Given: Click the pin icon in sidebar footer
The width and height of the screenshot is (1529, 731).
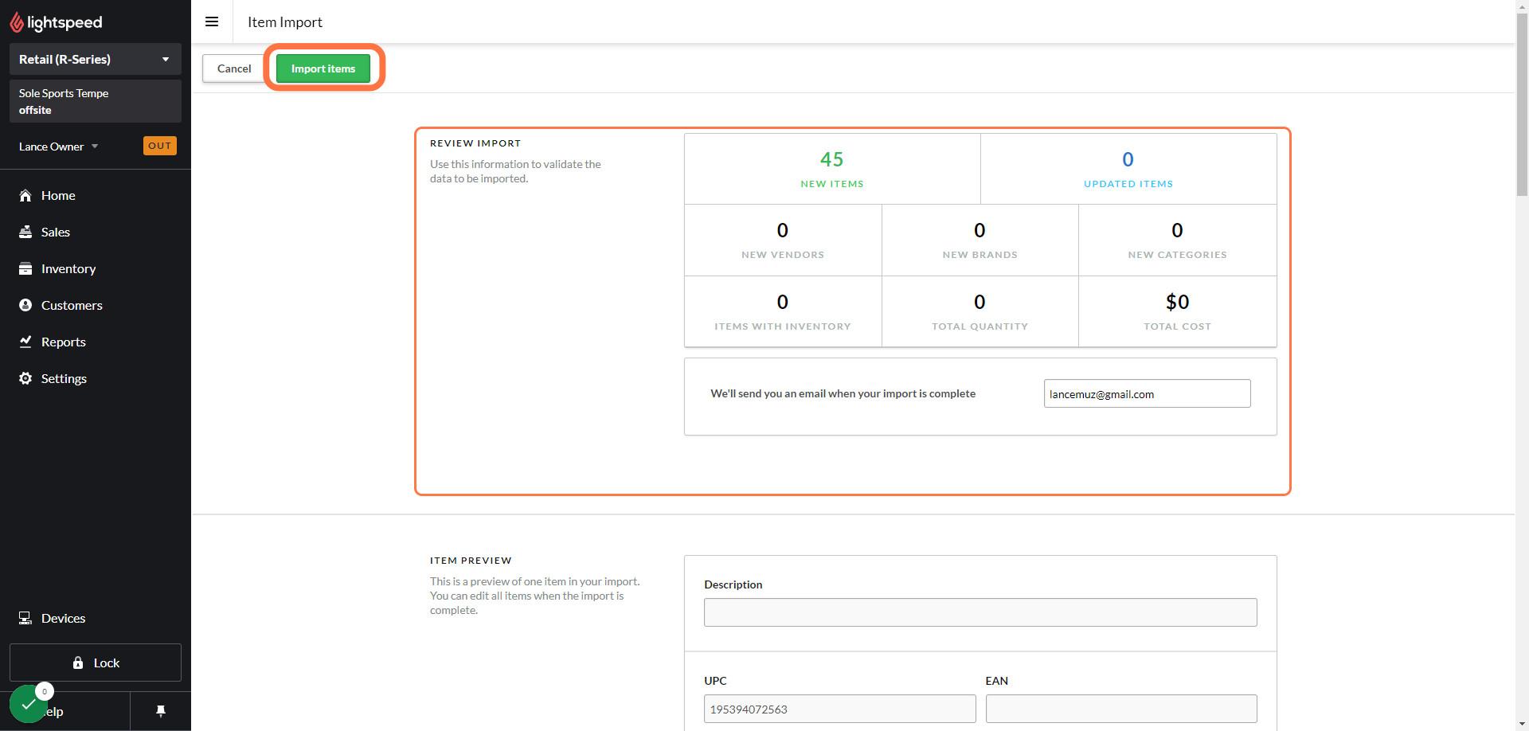Looking at the screenshot, I should (x=161, y=711).
